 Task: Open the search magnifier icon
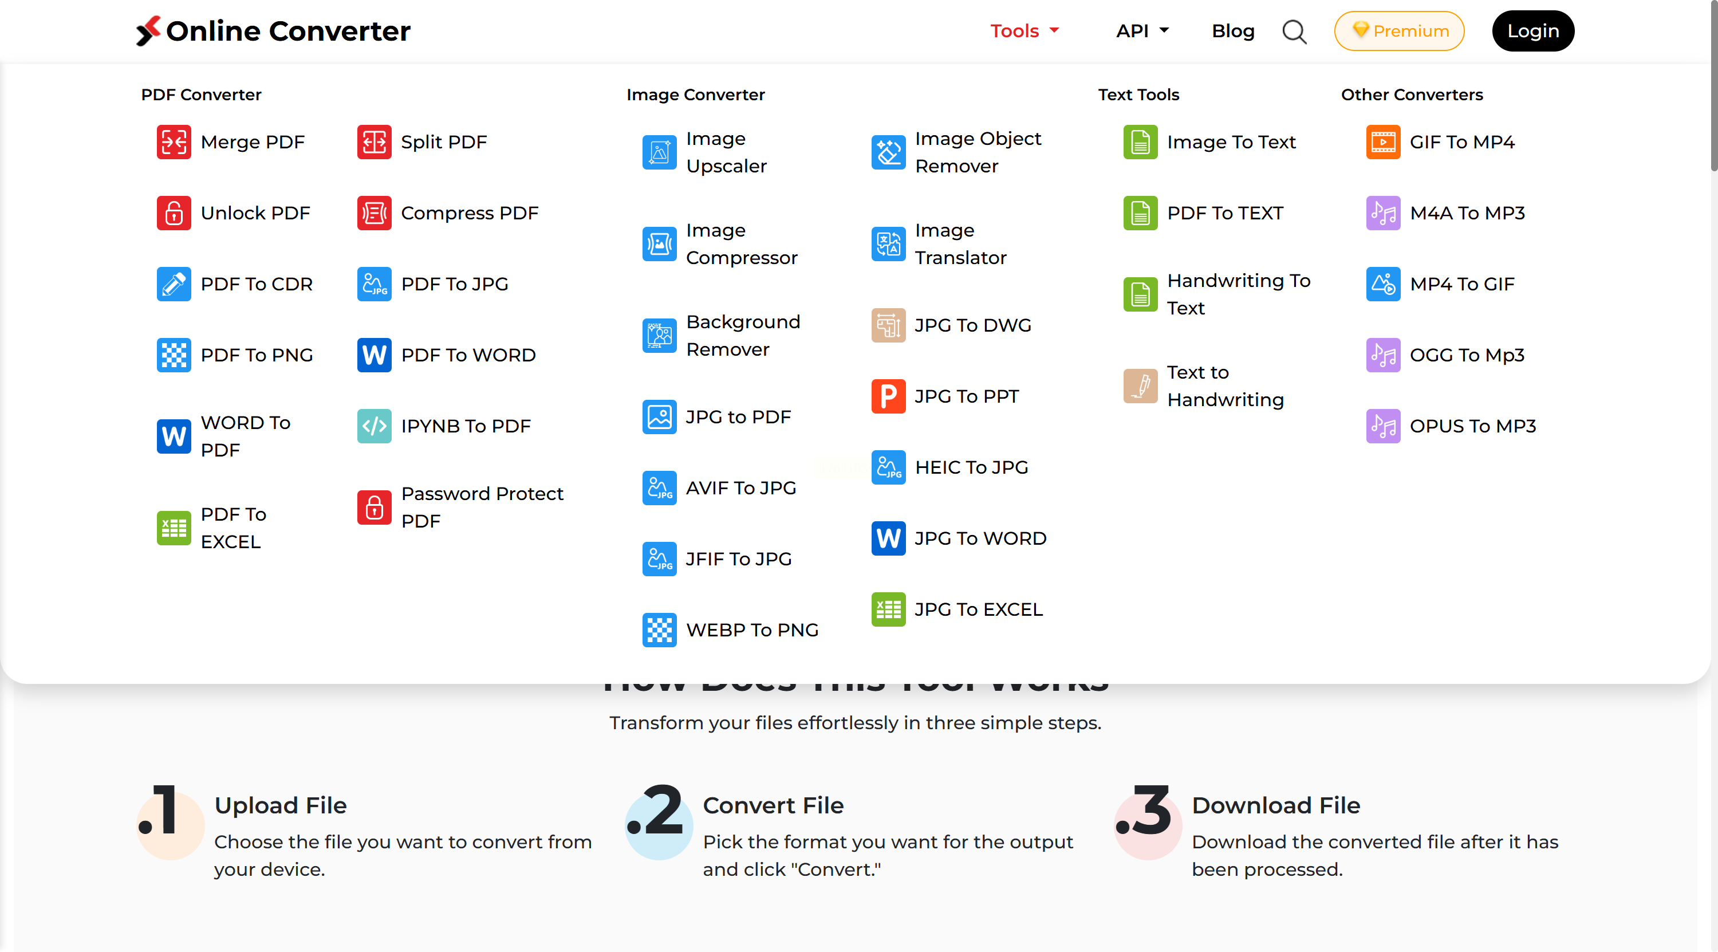point(1294,32)
